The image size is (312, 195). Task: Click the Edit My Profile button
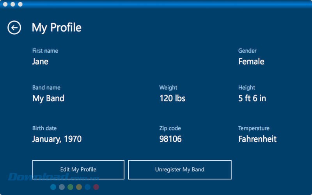pyautogui.click(x=78, y=170)
